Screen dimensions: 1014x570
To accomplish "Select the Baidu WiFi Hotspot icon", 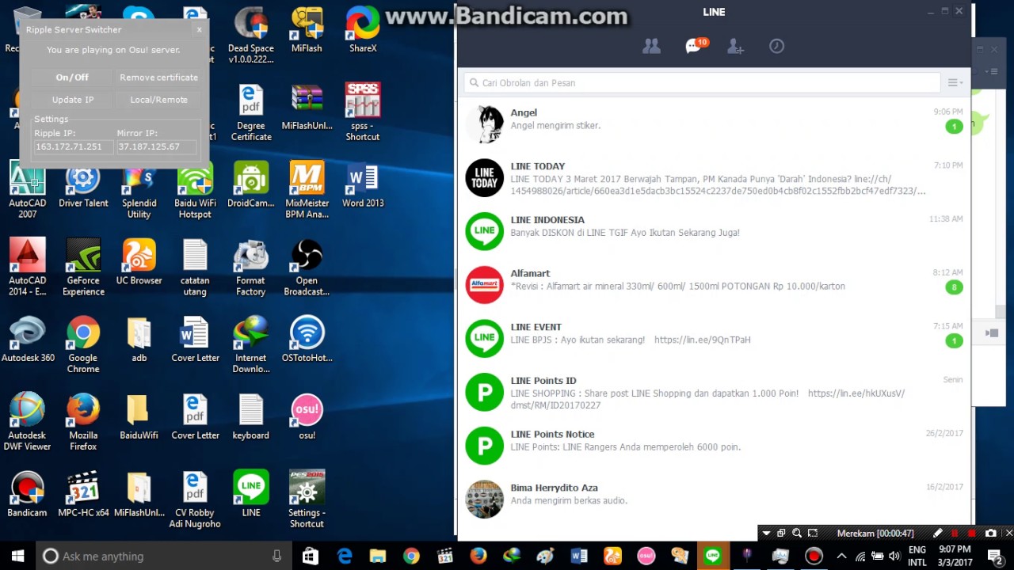I will pyautogui.click(x=195, y=190).
